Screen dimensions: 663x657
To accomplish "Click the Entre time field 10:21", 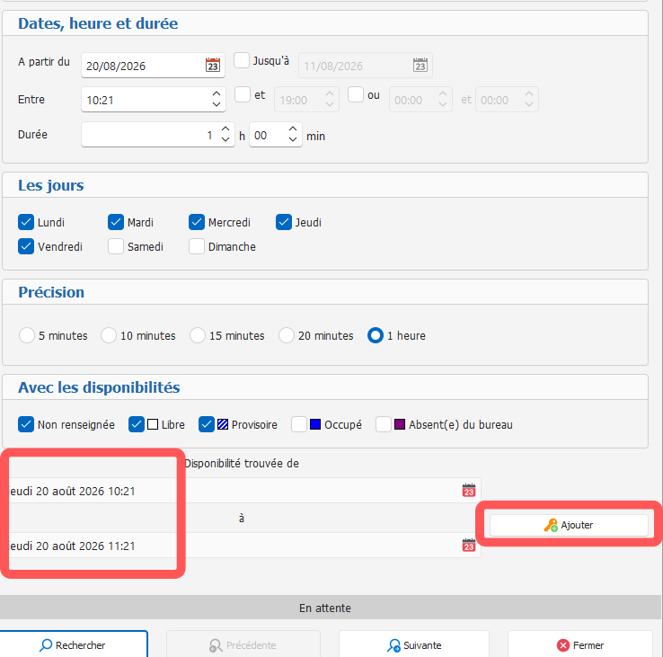I will click(x=153, y=100).
